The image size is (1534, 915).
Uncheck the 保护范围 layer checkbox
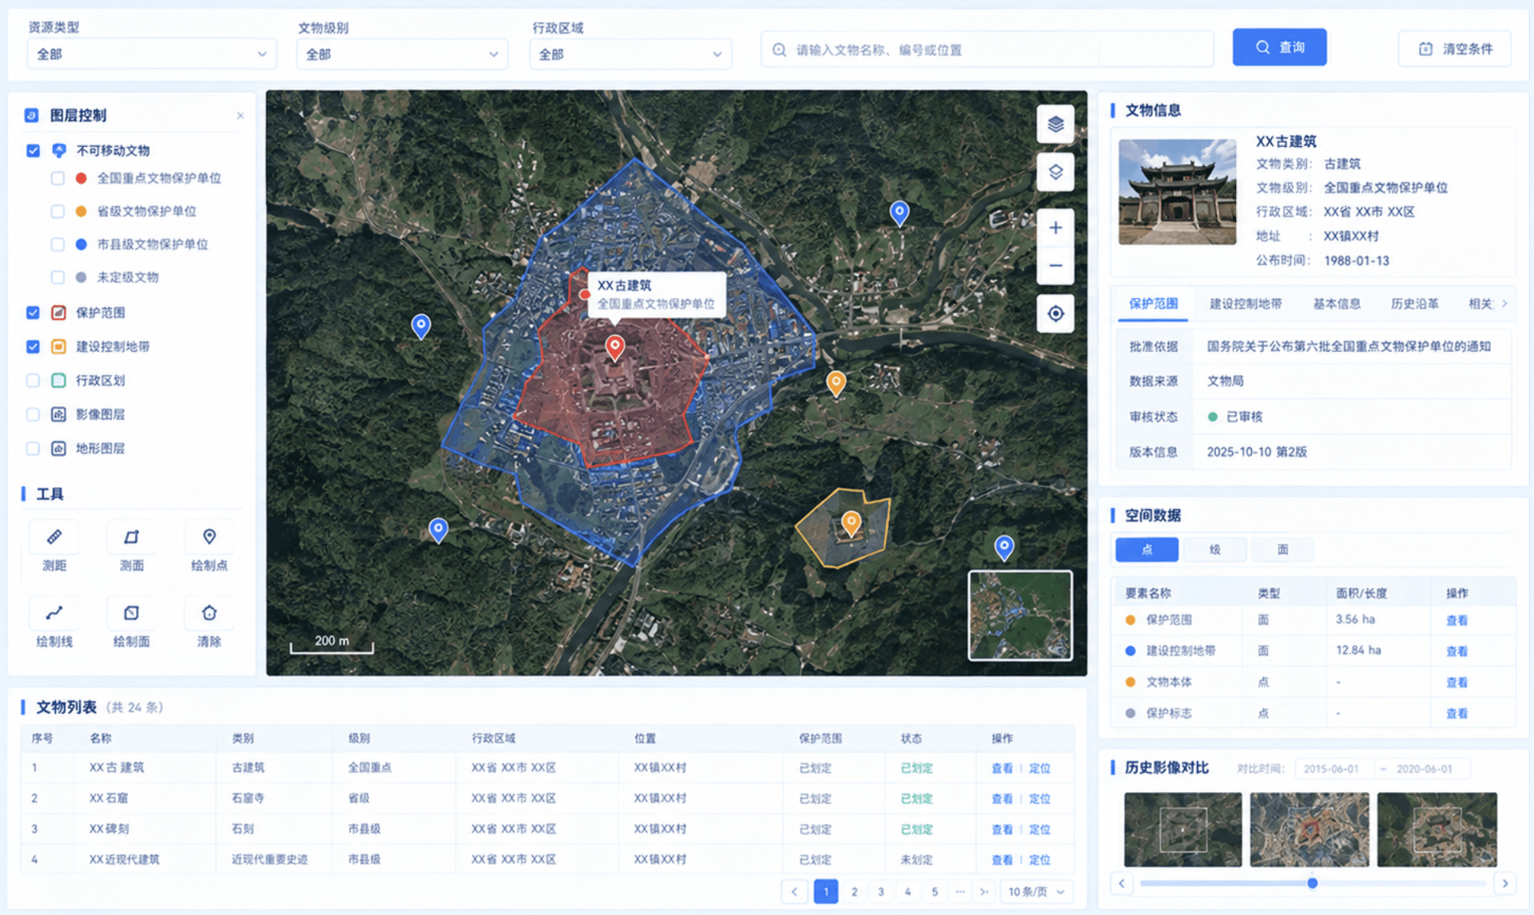(x=33, y=312)
